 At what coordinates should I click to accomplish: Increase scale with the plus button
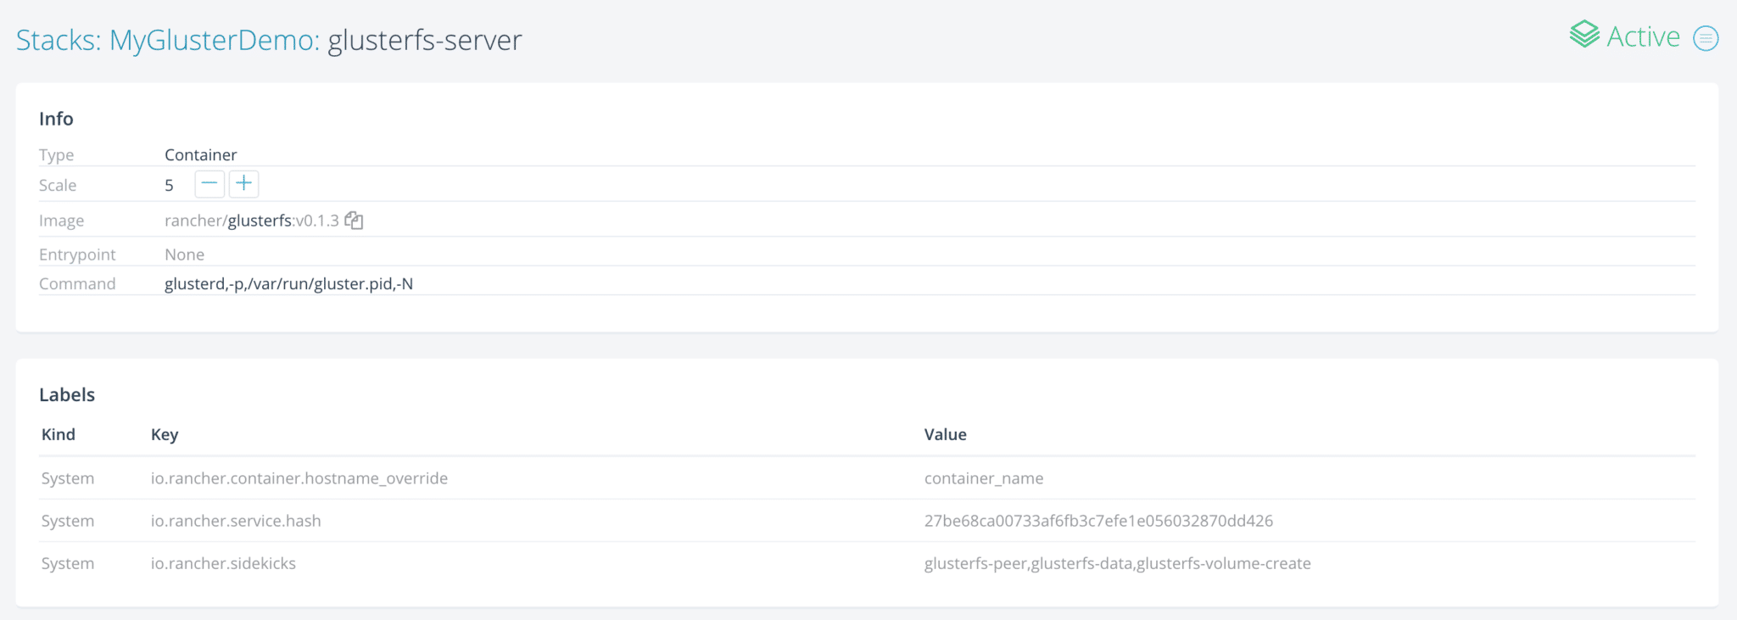pos(244,184)
